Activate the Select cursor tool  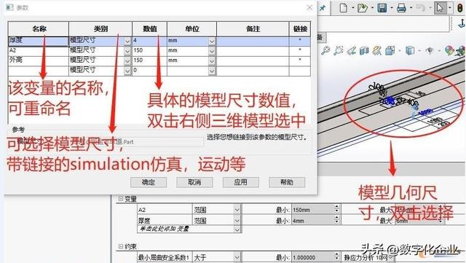(x=440, y=8)
